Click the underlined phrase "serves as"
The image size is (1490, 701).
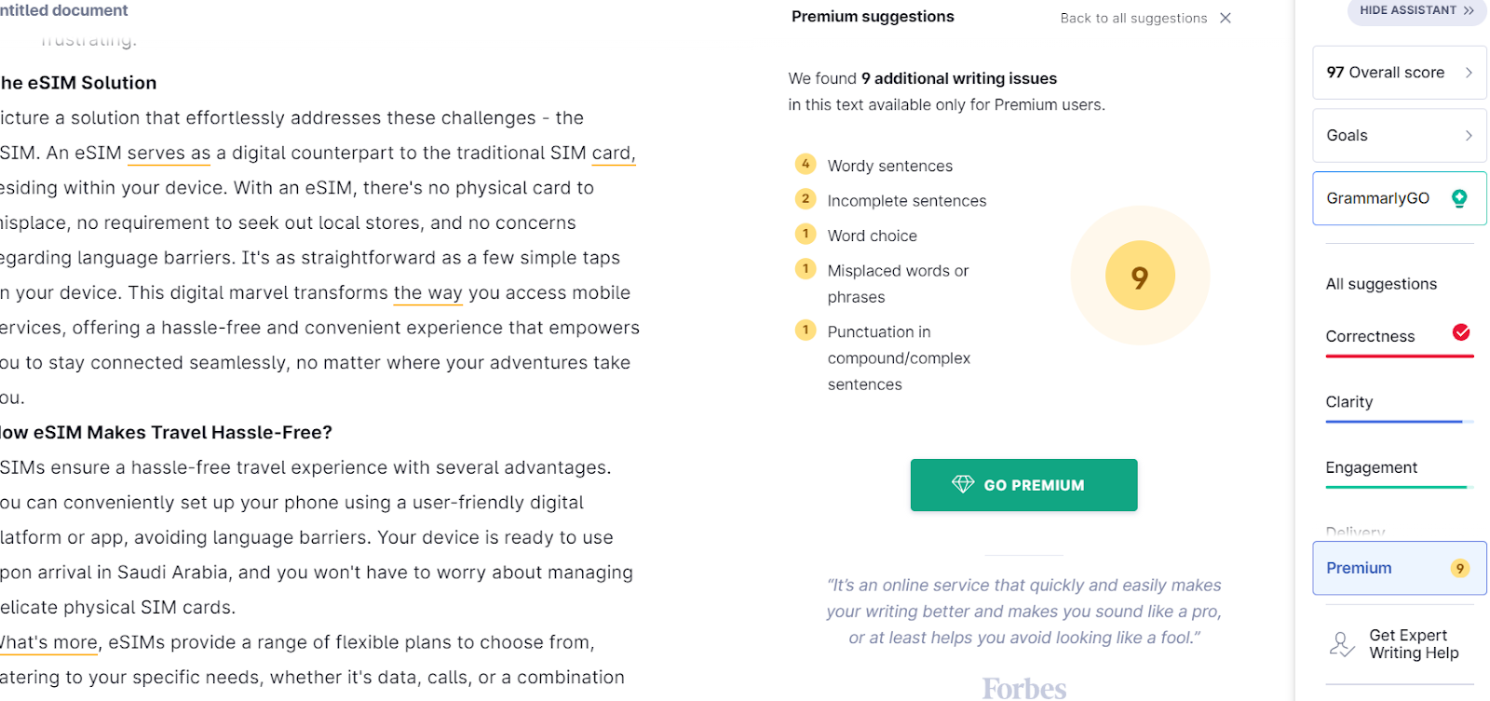(x=169, y=154)
